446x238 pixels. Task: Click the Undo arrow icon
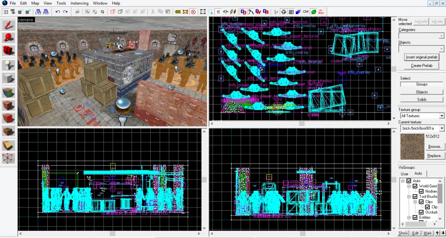58,12
